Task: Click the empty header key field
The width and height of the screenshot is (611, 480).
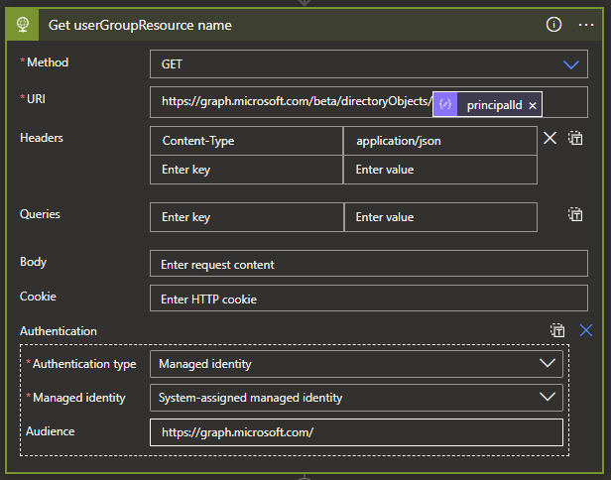Action: [247, 170]
